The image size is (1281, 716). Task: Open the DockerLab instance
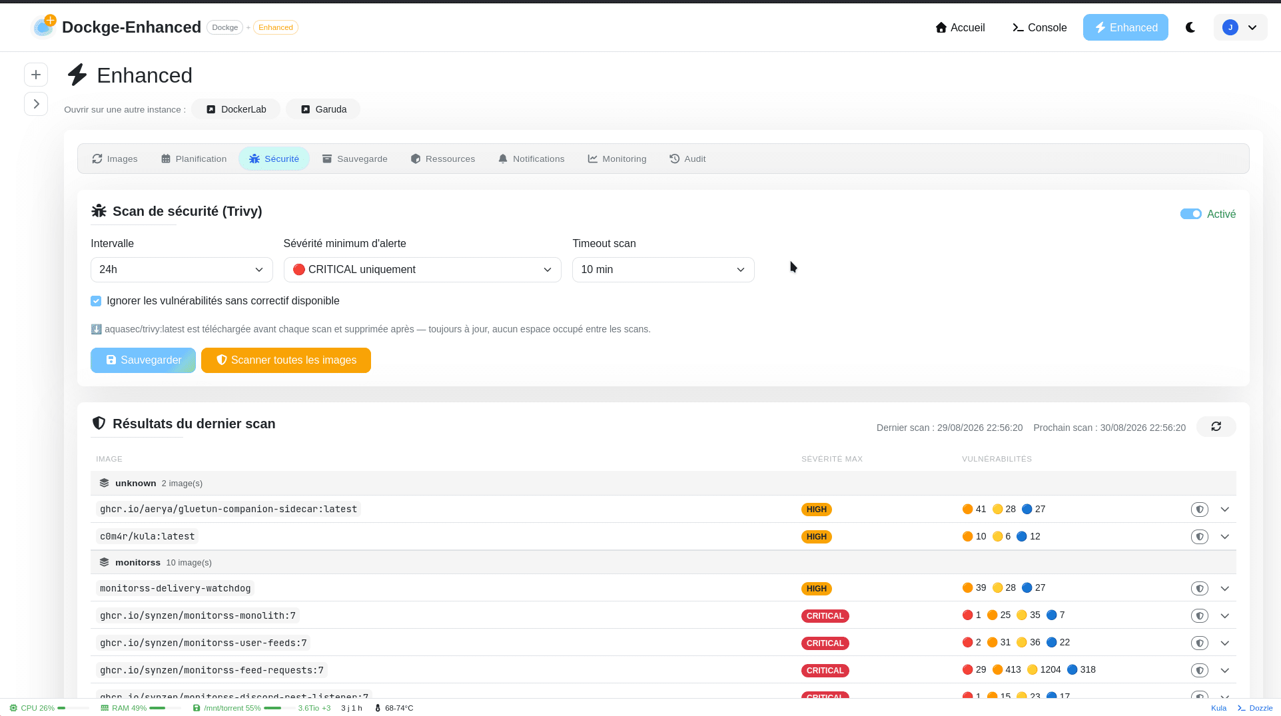click(x=236, y=109)
